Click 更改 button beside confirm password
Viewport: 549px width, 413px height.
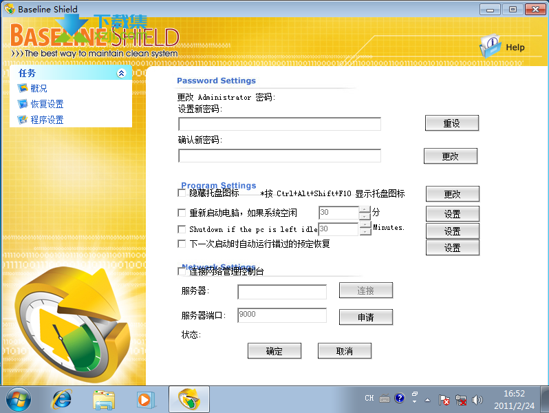(450, 156)
